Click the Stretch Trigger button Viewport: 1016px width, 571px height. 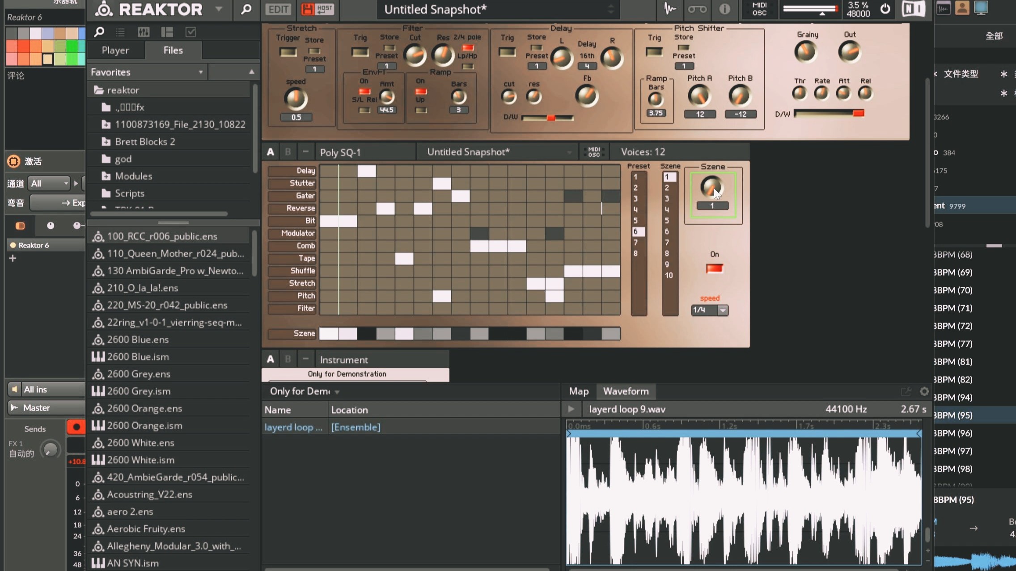pyautogui.click(x=288, y=52)
